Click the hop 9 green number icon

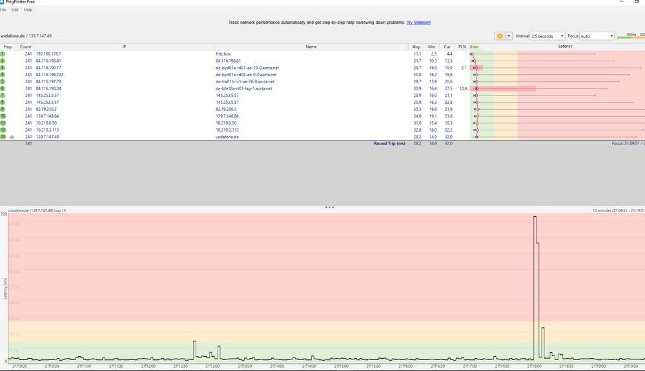pos(3,109)
